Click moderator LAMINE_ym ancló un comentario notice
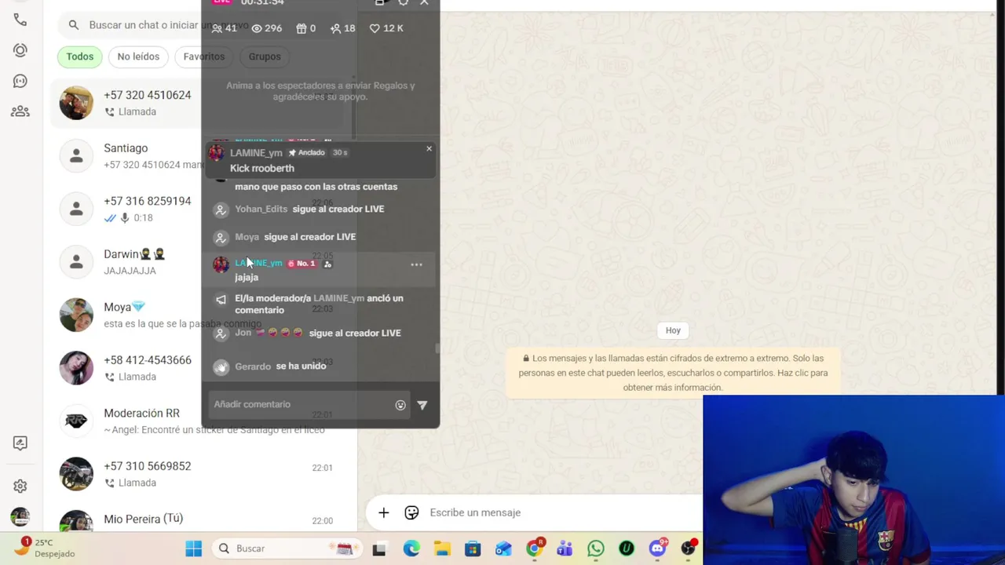Image resolution: width=1005 pixels, height=565 pixels. click(x=319, y=304)
